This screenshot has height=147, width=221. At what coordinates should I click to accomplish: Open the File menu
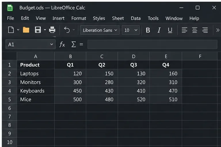click(x=11, y=18)
